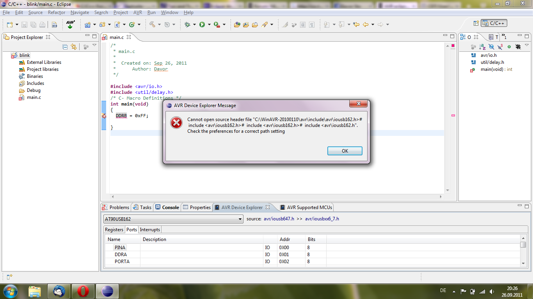The width and height of the screenshot is (533, 299).
Task: Click the Search flashlight icon
Action: 265,25
